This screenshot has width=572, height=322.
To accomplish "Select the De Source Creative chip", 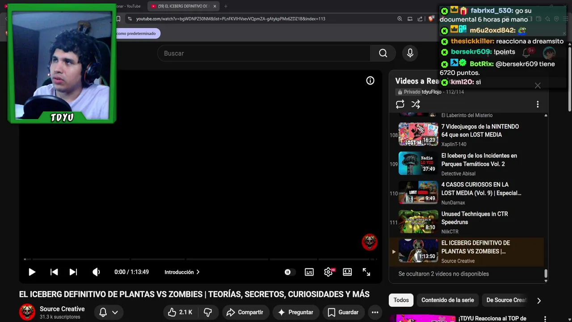I will coord(506,300).
